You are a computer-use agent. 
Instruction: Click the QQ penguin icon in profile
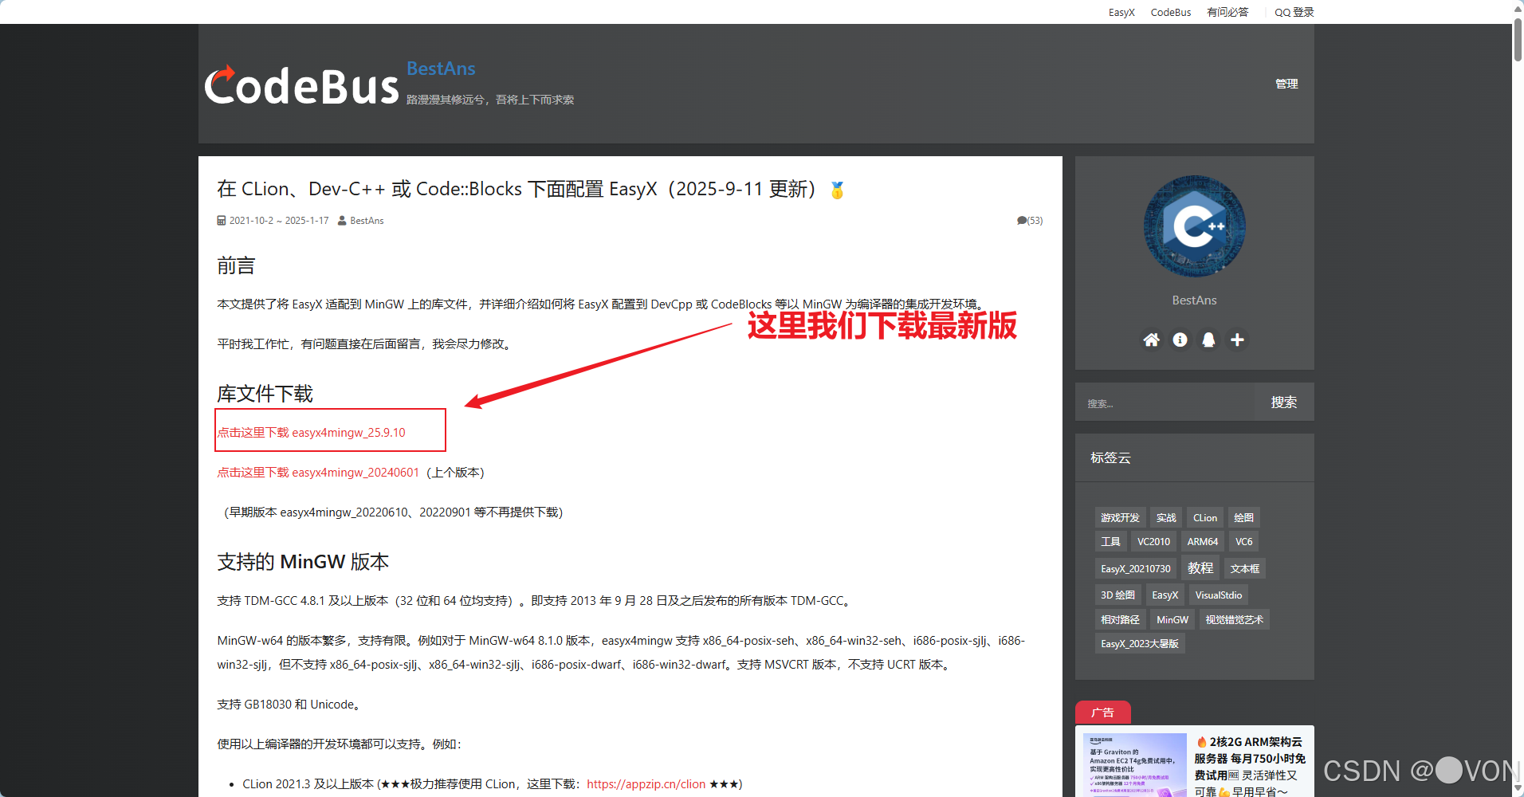(1208, 340)
